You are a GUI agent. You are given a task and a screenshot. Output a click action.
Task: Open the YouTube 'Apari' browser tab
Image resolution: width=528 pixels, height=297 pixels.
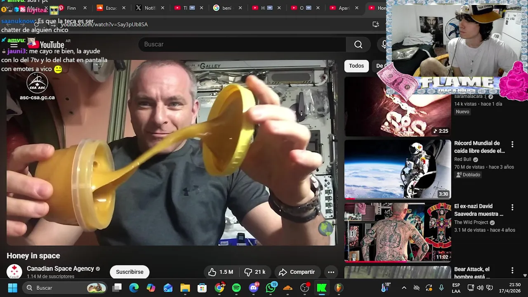(339, 8)
